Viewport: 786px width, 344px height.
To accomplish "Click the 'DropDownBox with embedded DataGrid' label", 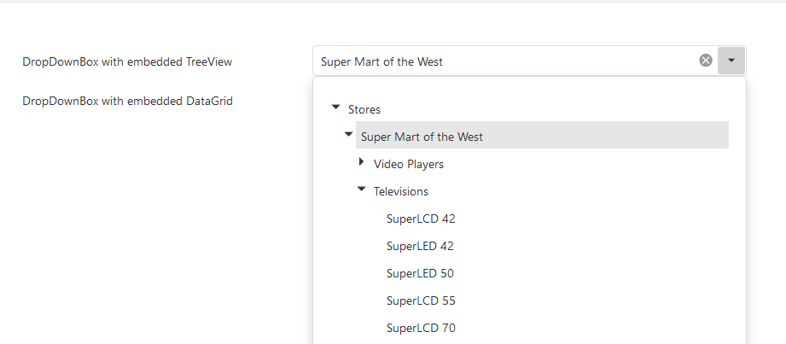I will coord(127,101).
